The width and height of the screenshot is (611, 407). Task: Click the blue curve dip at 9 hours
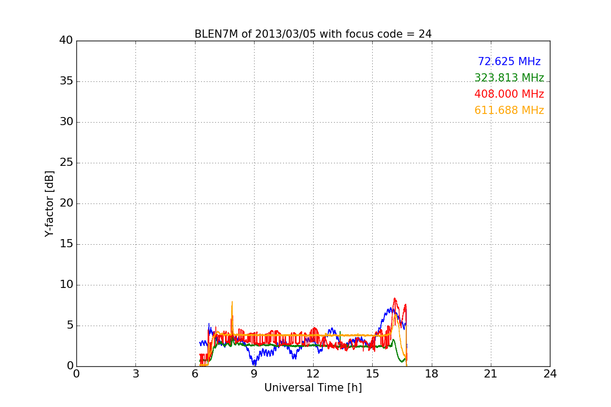point(254,364)
